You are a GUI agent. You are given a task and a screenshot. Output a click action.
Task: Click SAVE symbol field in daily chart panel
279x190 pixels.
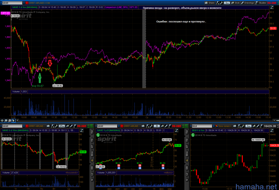click(107, 126)
